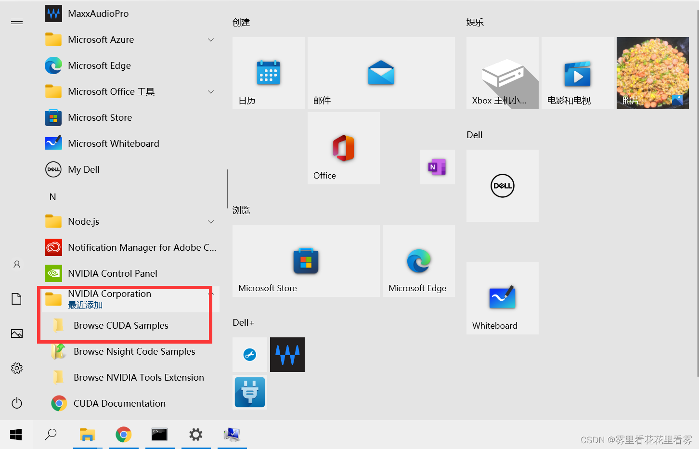Open the Office tile
Viewport: 699px width, 449px height.
point(344,148)
